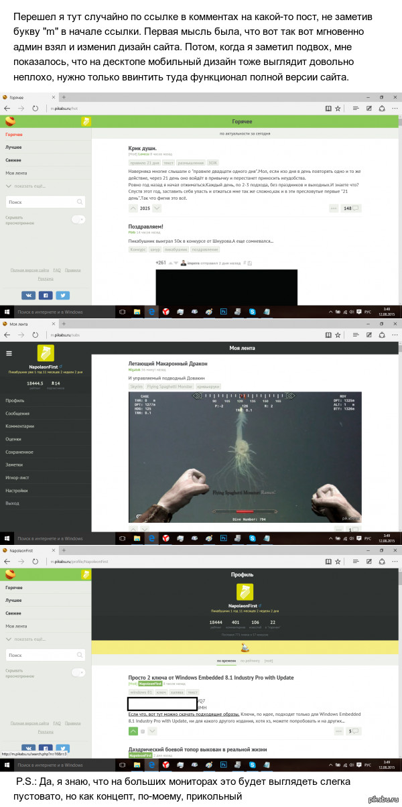Click the Facebook icon in the top screenshot's sidebar
The width and height of the screenshot is (402, 807).
click(46, 295)
